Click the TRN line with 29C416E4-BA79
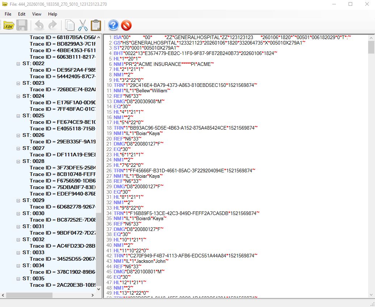 coord(185,85)
